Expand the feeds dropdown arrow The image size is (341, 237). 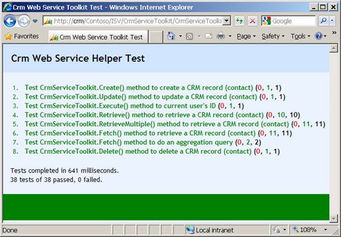tap(199, 36)
